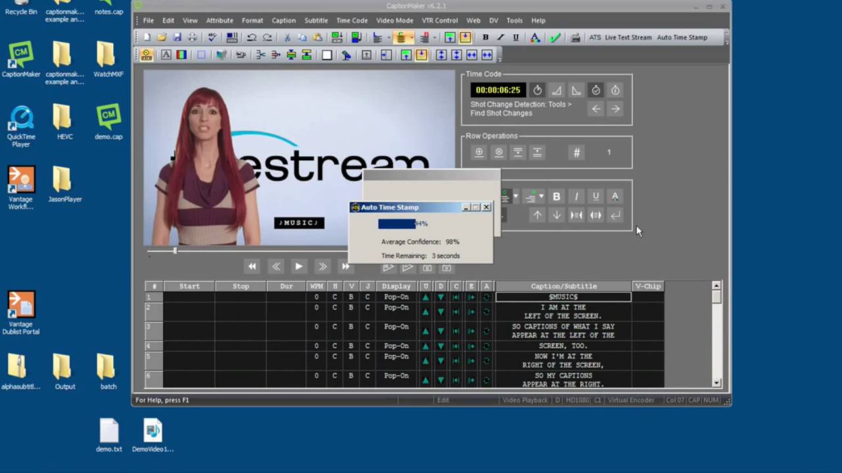Click the Live Text Stream button
The image size is (842, 473).
click(x=628, y=37)
